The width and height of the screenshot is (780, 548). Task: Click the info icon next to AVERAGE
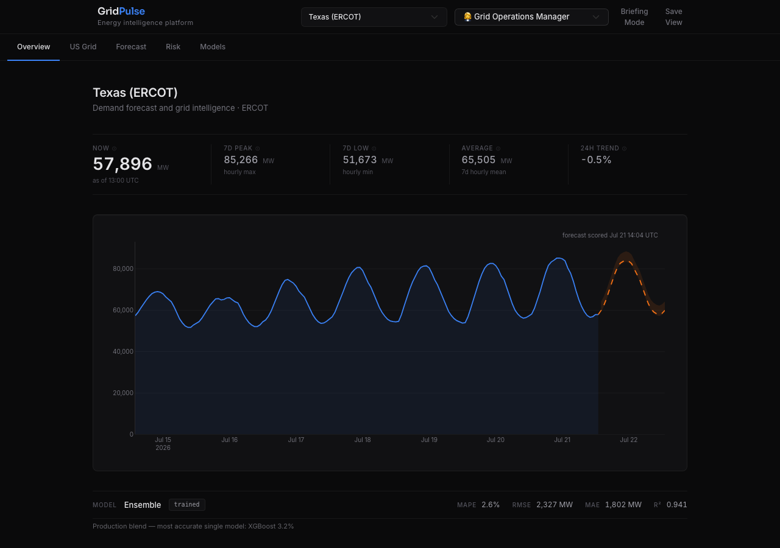[498, 149]
